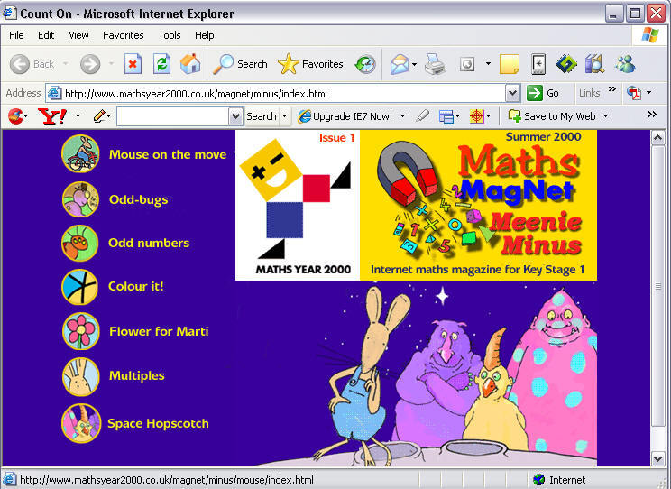Open the Mouse on the move icon
This screenshot has height=489, width=671.
pos(79,153)
